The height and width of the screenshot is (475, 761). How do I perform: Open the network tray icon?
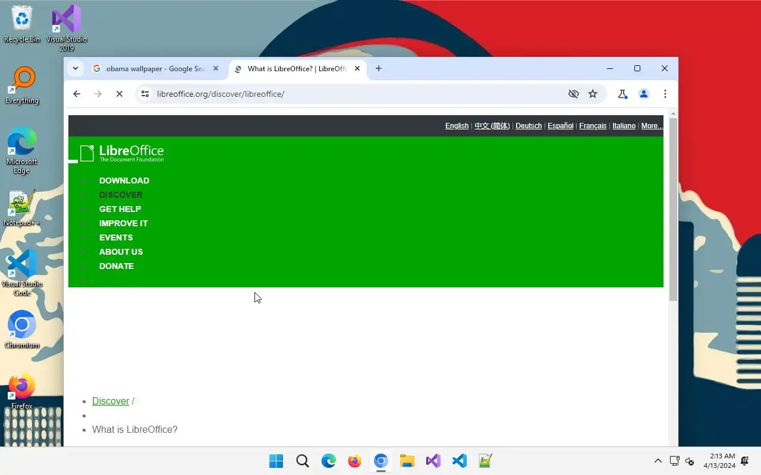[675, 461]
